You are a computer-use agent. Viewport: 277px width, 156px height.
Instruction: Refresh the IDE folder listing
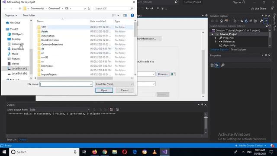tap(89, 9)
